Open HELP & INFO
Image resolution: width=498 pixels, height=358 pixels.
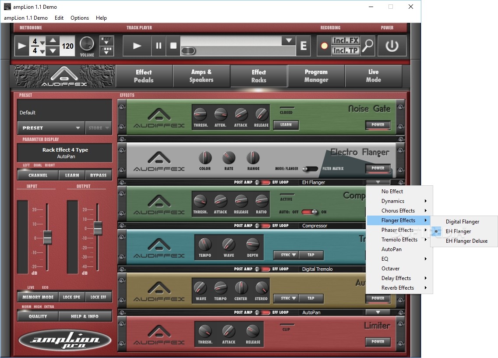coord(85,316)
